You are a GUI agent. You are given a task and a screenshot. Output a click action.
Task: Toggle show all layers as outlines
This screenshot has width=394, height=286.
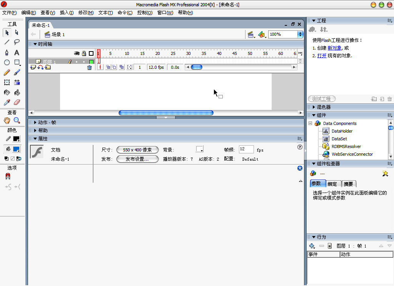[x=91, y=53]
